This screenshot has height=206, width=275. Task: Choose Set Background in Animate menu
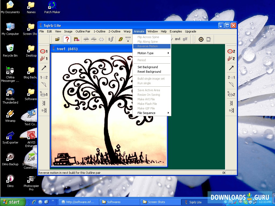(x=152, y=67)
